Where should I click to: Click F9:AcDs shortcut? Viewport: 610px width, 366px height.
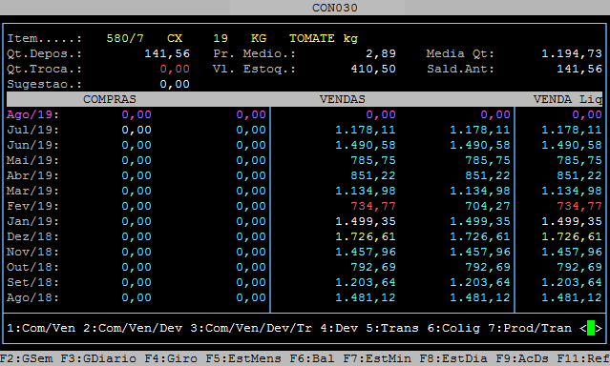click(522, 358)
